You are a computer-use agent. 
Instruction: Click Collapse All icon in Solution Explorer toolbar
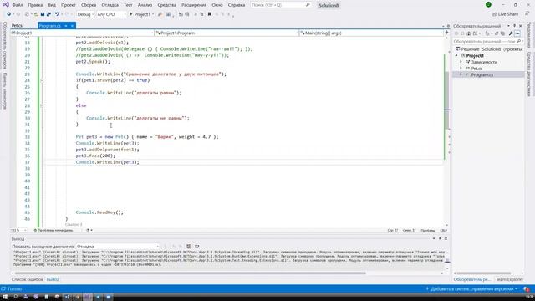pos(497,33)
